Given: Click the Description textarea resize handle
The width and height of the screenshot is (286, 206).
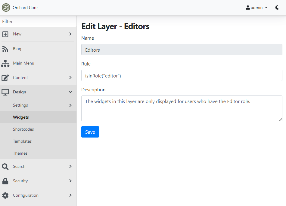Looking at the screenshot, I should point(281,120).
